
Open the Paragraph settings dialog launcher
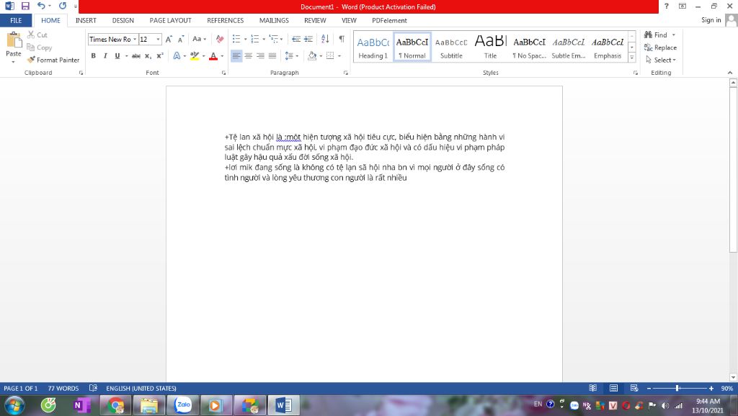(346, 73)
